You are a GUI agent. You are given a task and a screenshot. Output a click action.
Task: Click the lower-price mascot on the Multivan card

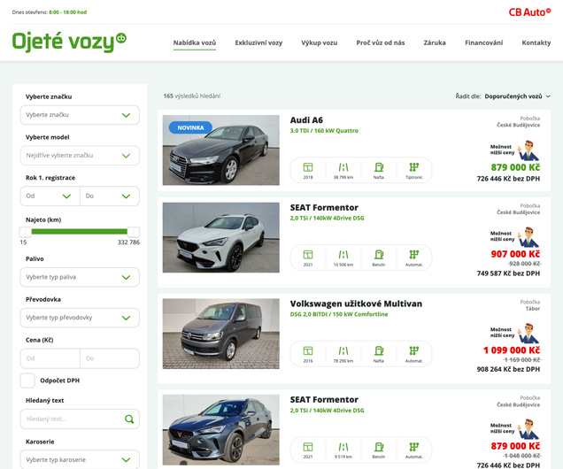click(x=528, y=333)
